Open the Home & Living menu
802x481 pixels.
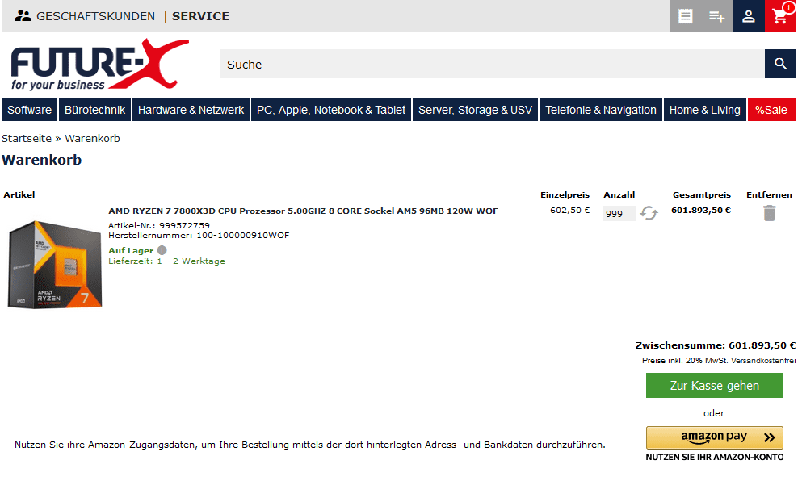[x=705, y=110]
